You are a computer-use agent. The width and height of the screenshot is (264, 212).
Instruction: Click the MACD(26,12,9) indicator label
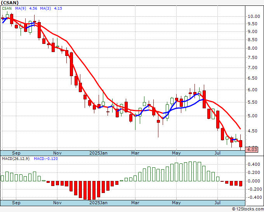16,159
